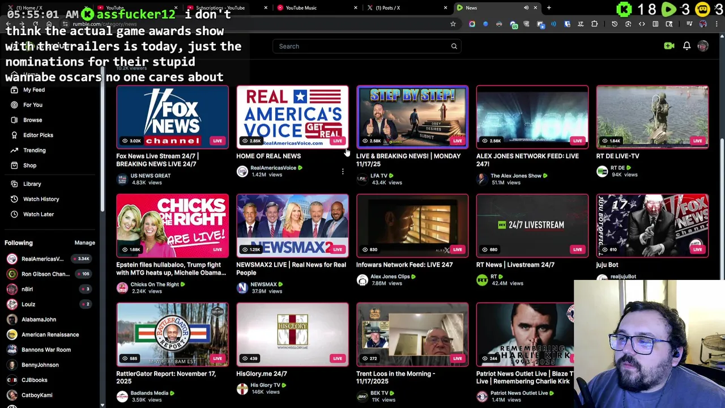Open Trending in the sidebar
This screenshot has height=408, width=725.
34,150
